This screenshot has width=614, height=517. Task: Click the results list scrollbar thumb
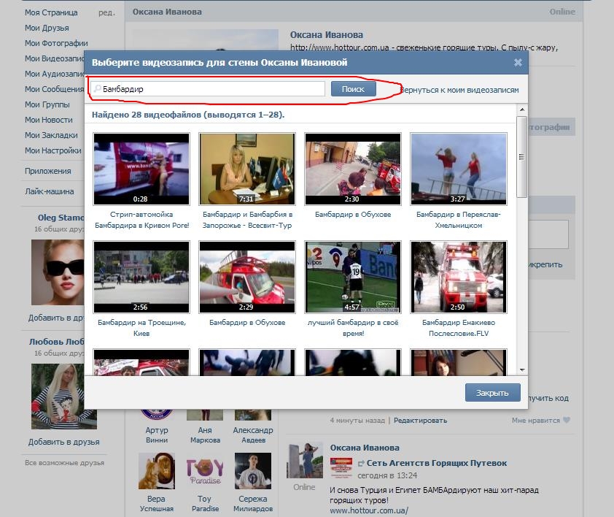[x=521, y=157]
